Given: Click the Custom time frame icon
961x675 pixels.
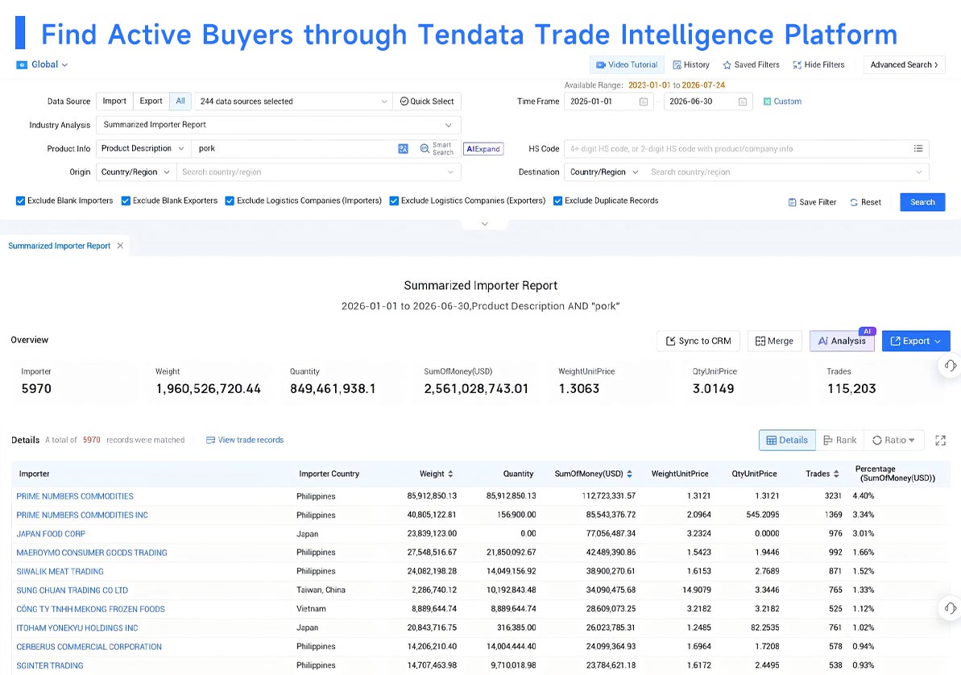Looking at the screenshot, I should coord(767,101).
